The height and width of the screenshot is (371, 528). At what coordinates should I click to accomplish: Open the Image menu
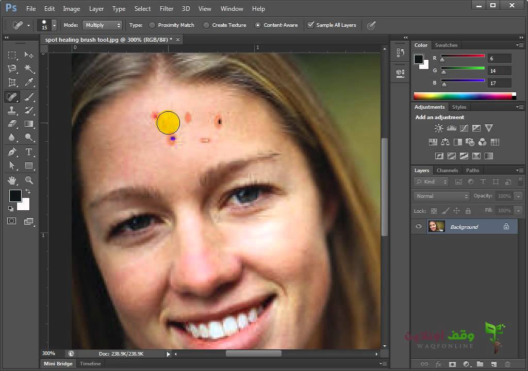point(71,9)
